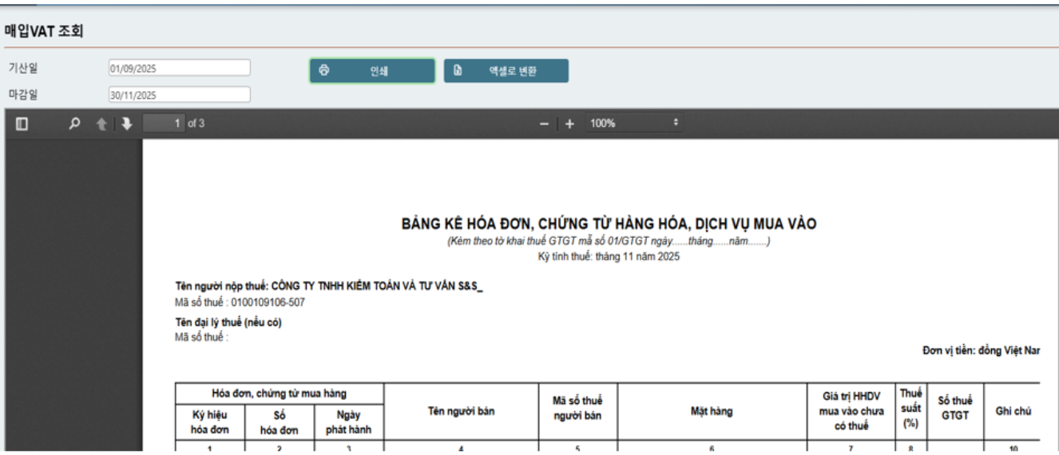
Task: Open the 100% zoom level dropdown
Action: click(633, 124)
